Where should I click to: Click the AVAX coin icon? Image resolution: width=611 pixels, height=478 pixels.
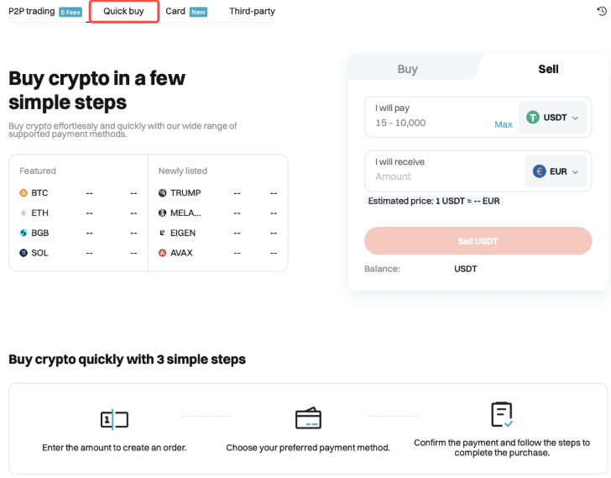pyautogui.click(x=163, y=253)
